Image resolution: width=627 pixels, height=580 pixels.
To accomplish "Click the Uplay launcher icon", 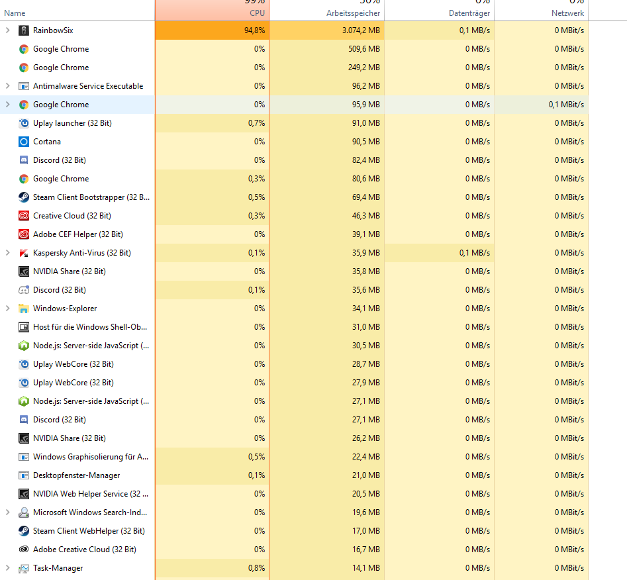I will tap(24, 123).
